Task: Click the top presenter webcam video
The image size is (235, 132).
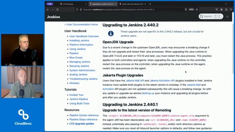Action: pos(22,50)
